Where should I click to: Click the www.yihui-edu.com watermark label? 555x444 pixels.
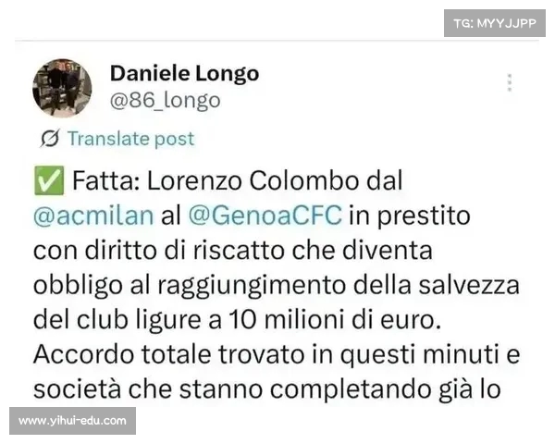[72, 421]
